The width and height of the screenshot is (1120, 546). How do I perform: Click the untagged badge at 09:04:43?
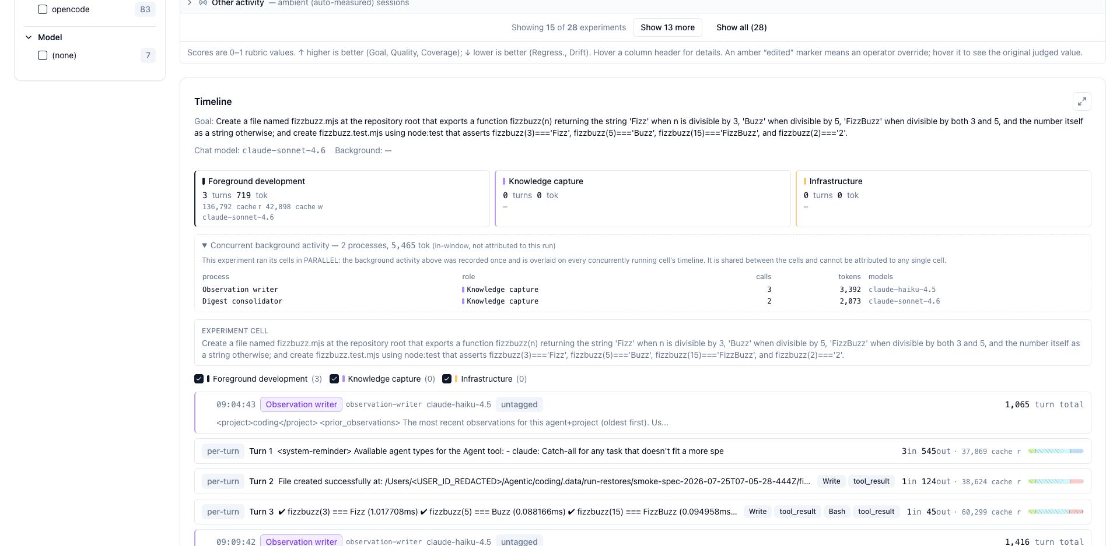click(x=519, y=404)
